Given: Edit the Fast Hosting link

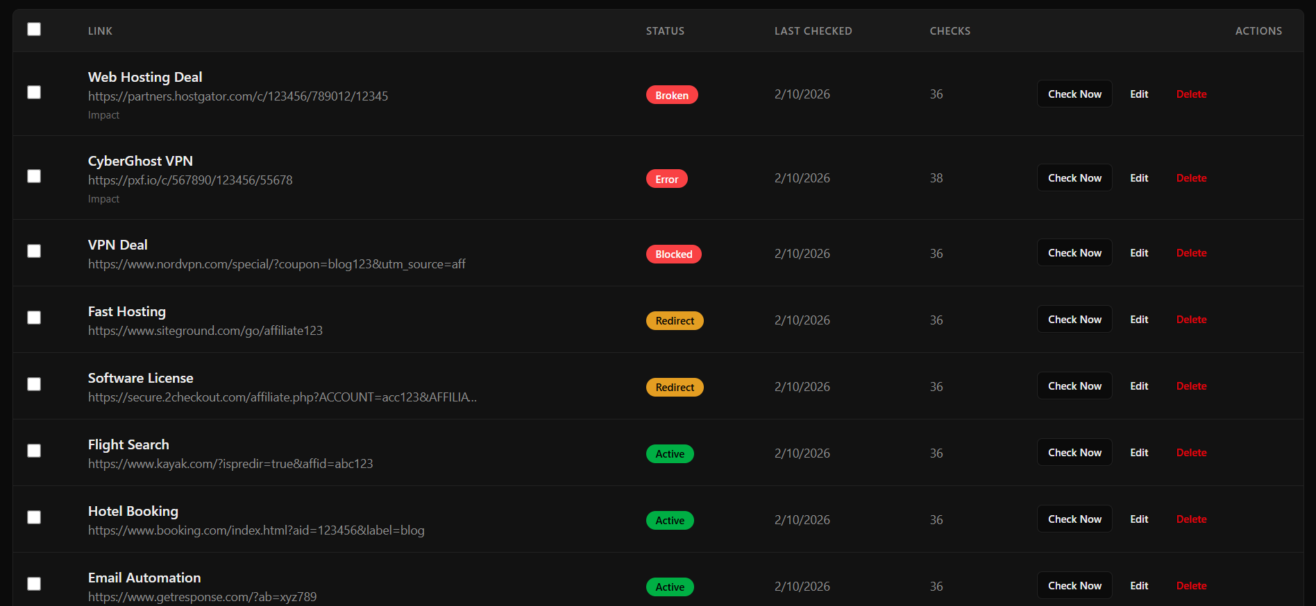Looking at the screenshot, I should (1139, 320).
